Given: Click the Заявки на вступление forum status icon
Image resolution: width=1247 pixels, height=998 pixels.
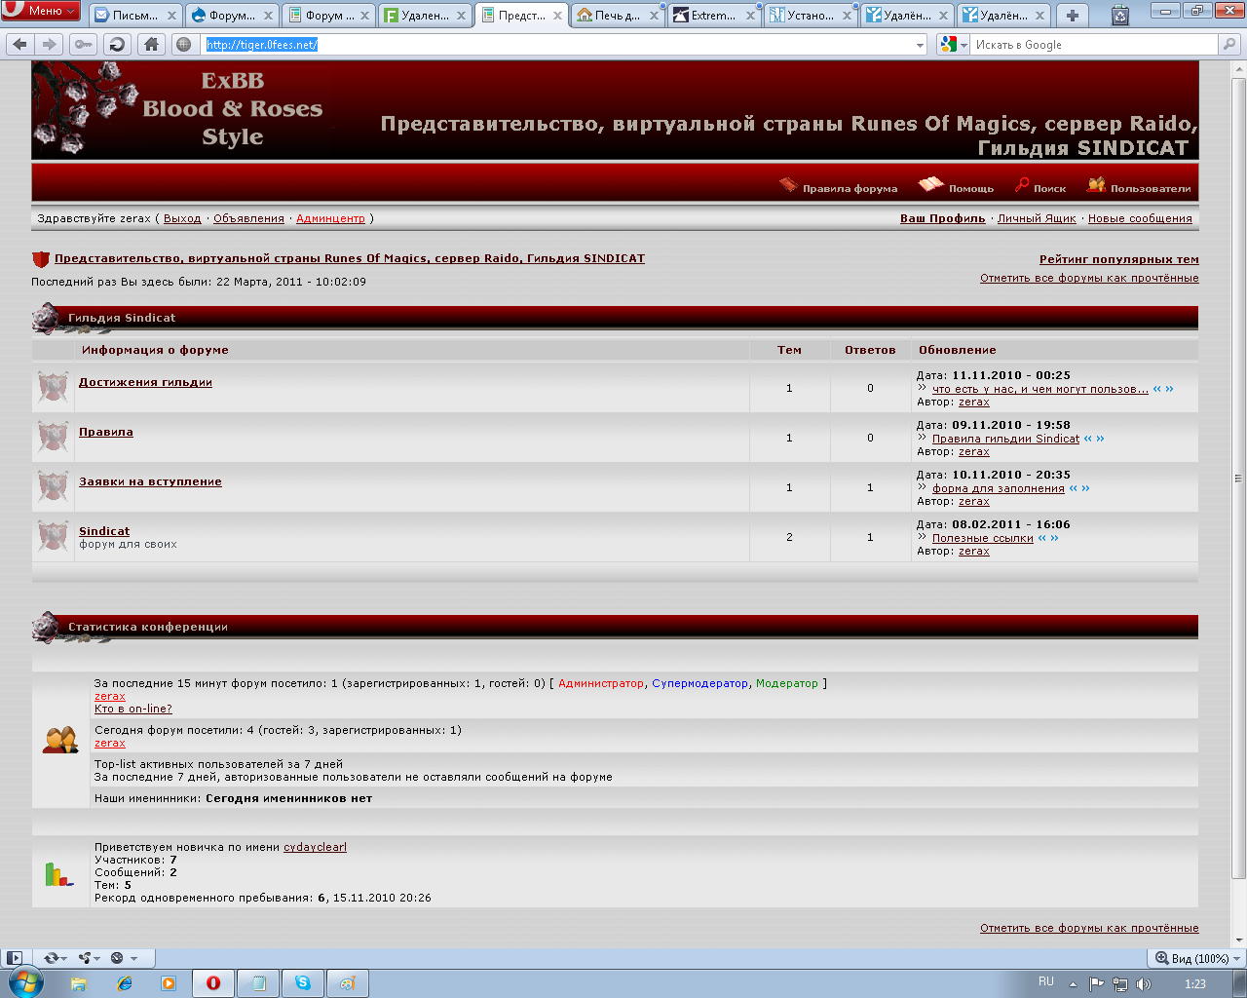Looking at the screenshot, I should [x=53, y=486].
